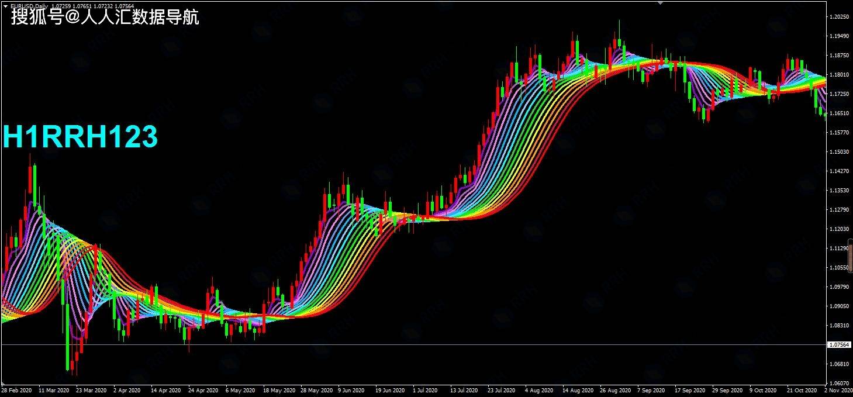Click the 1.15030 price scale label

coord(839,152)
